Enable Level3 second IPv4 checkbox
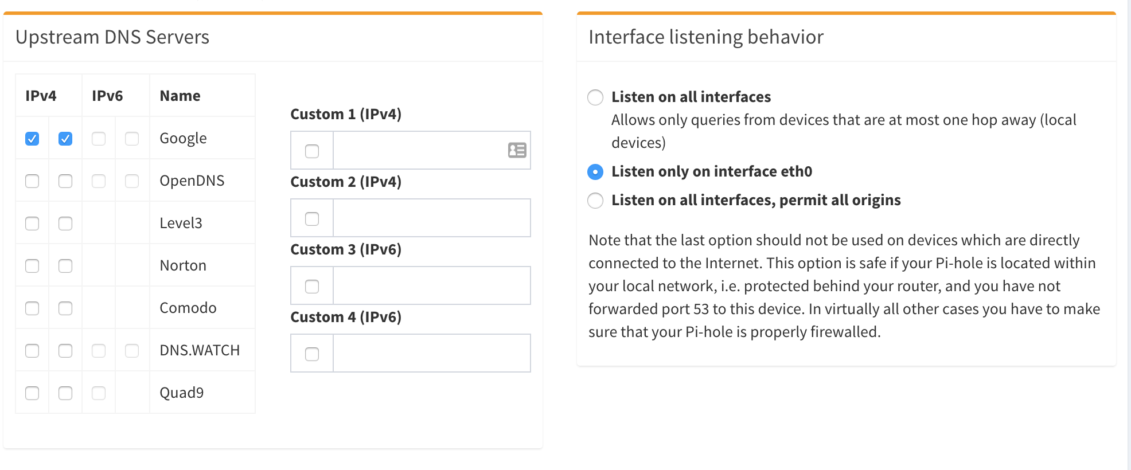1131x470 pixels. pos(65,224)
